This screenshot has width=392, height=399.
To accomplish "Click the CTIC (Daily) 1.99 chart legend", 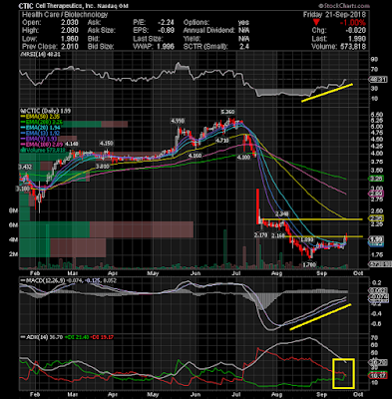I will pyautogui.click(x=46, y=111).
